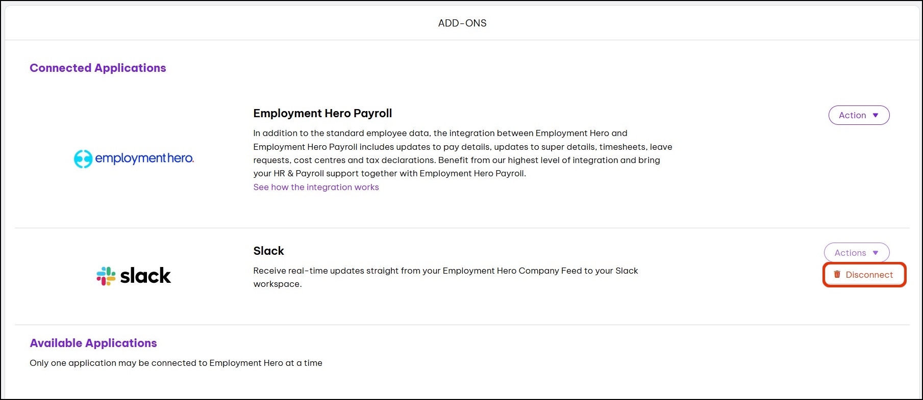Click the 'Only one application may be connected' note

click(176, 363)
